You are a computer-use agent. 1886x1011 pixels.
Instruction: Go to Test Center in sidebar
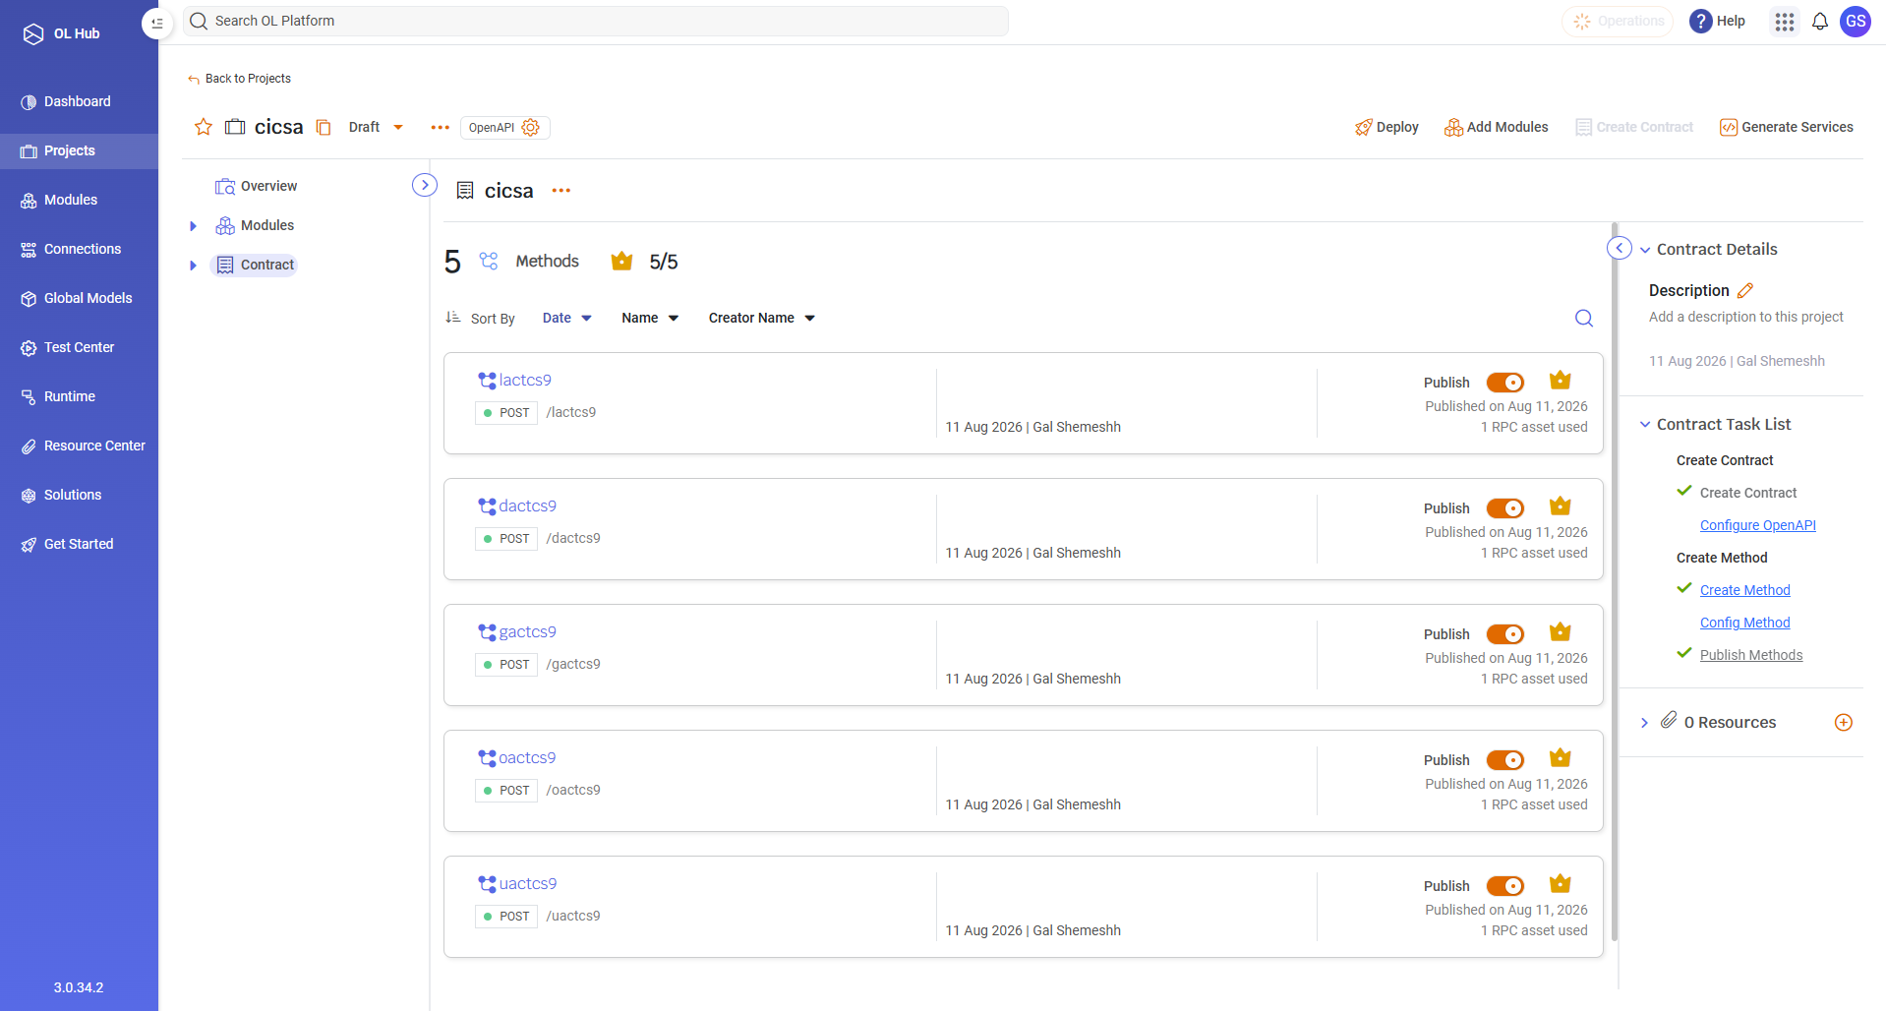point(79,347)
